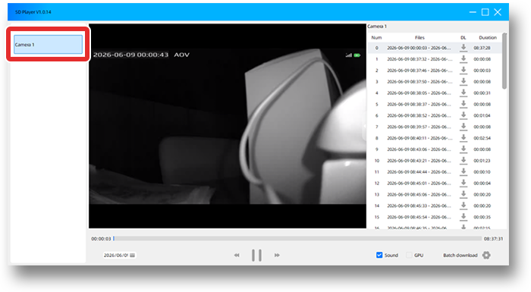Download file row 10 starting 08:43:21
The image size is (531, 292).
(x=463, y=161)
